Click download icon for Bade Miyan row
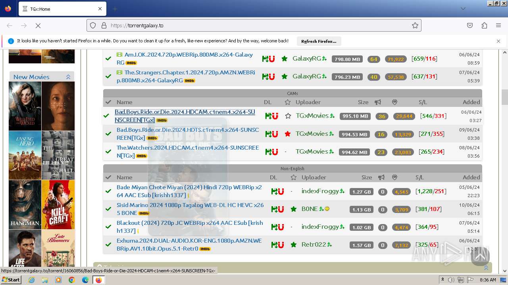The height and width of the screenshot is (285, 508). click(x=275, y=191)
